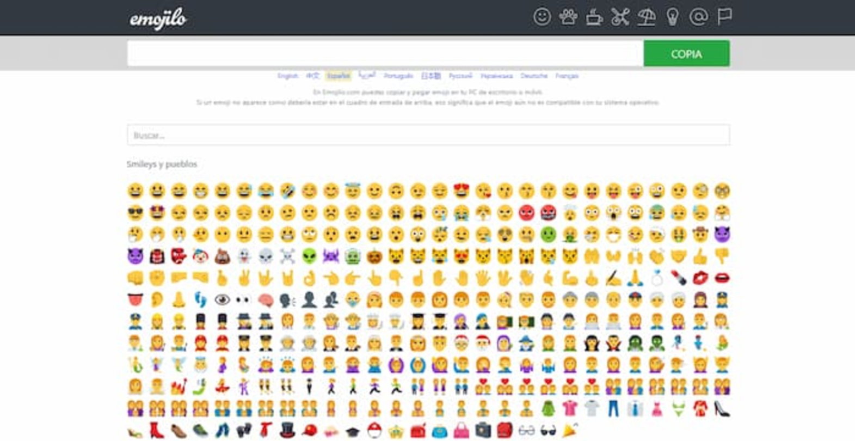Choose the purple space invader emoji

(331, 256)
